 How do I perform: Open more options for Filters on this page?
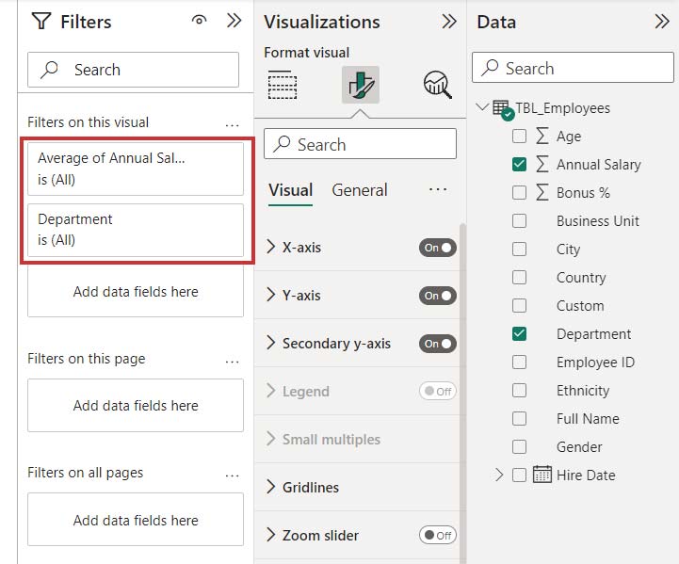pos(232,362)
